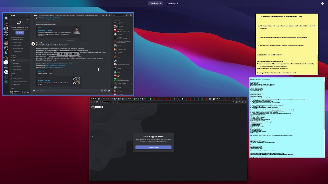Open notification settings bell in #jobs header

103,15
